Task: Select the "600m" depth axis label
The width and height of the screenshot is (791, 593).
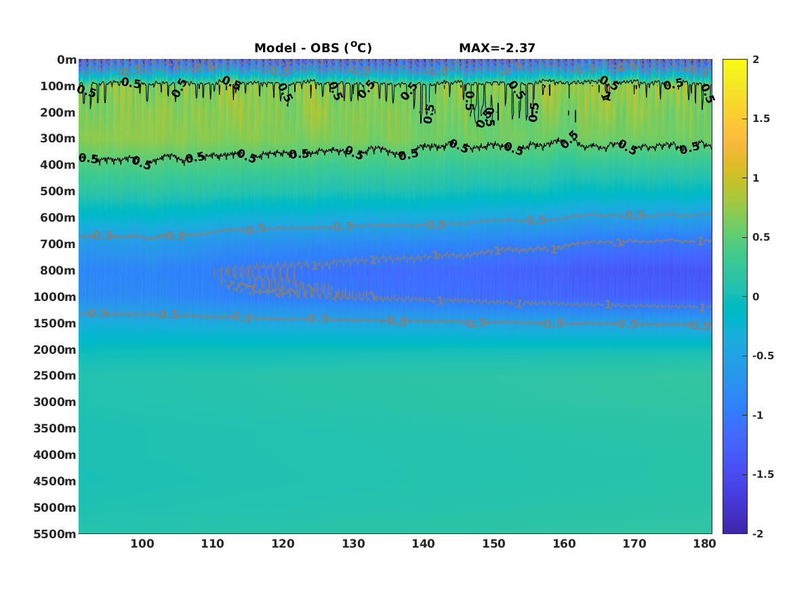Action: (x=58, y=218)
